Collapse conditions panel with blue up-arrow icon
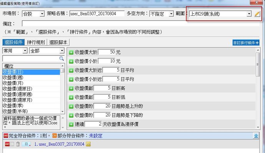This screenshot has width=265, height=153. click(x=256, y=136)
